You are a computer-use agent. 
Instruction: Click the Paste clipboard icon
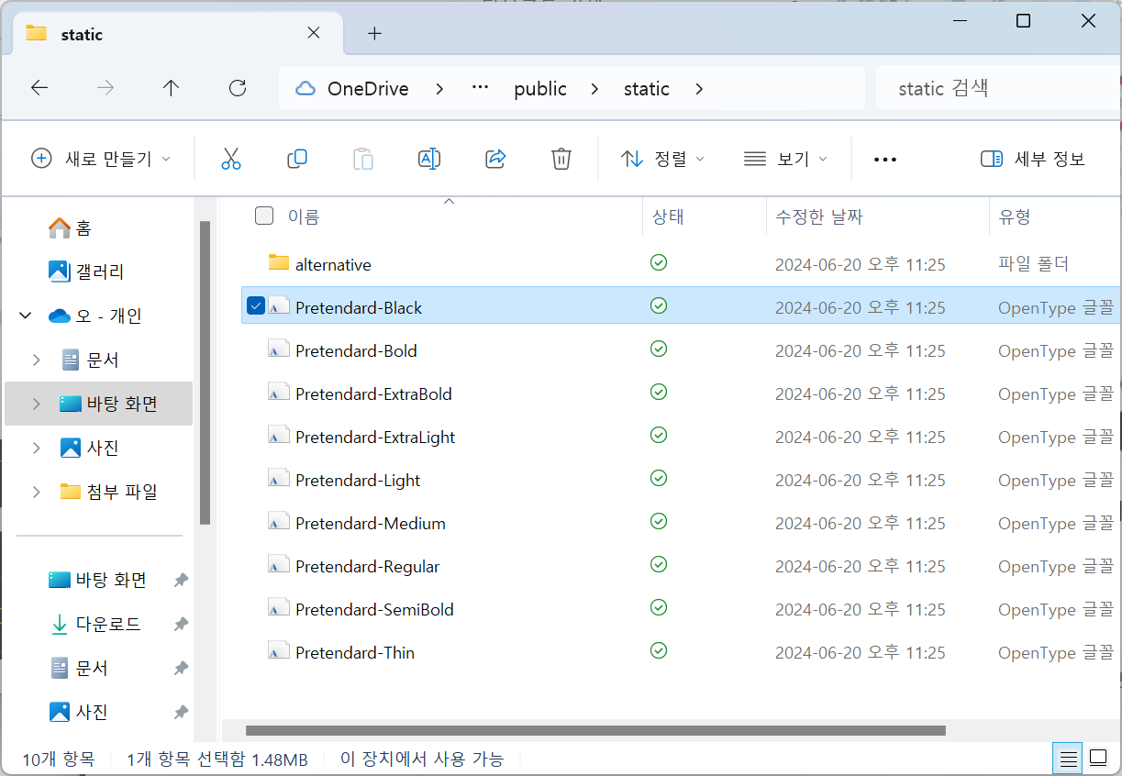tap(363, 159)
